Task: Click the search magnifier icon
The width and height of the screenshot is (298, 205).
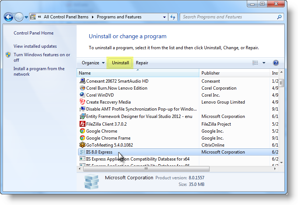Action: click(x=279, y=17)
